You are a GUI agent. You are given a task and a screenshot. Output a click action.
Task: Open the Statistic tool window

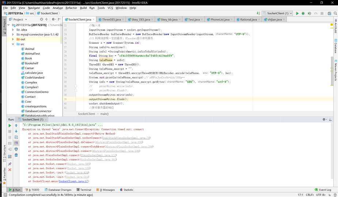pyautogui.click(x=126, y=190)
